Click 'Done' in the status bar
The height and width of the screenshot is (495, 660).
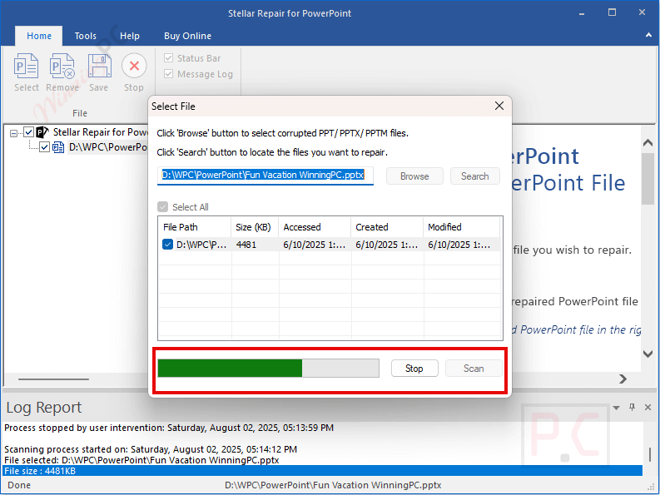pos(19,485)
